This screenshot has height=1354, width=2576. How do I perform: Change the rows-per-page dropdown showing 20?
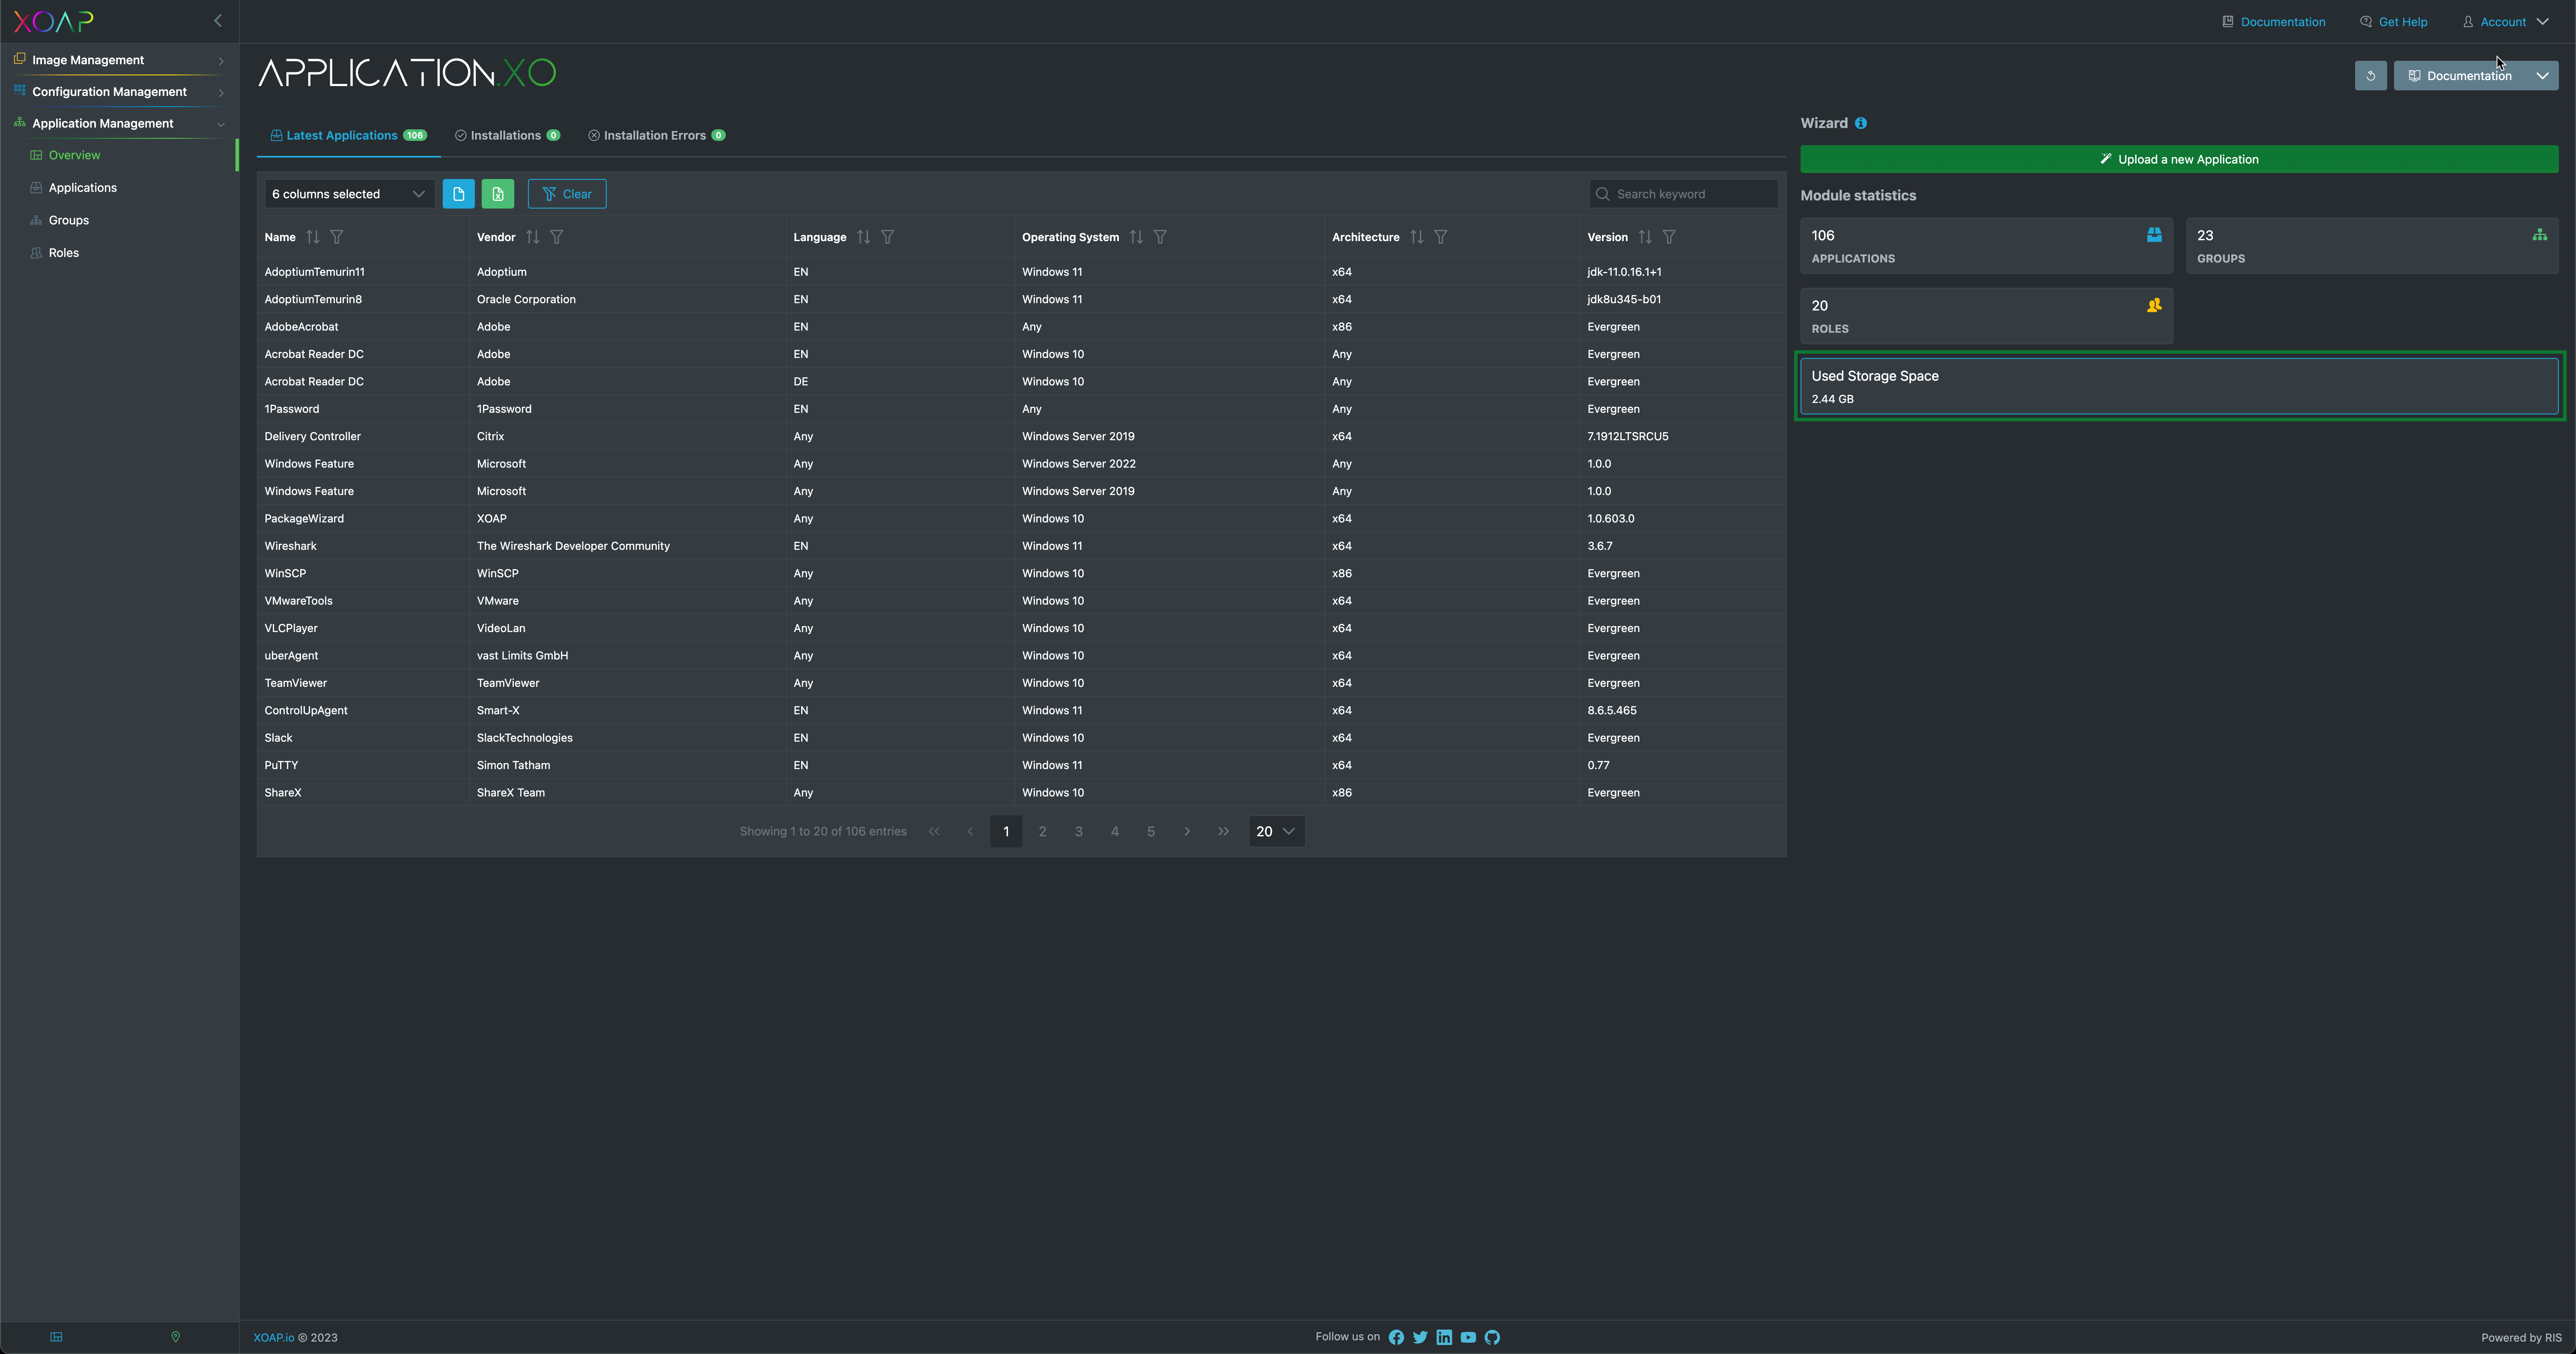click(x=1276, y=831)
